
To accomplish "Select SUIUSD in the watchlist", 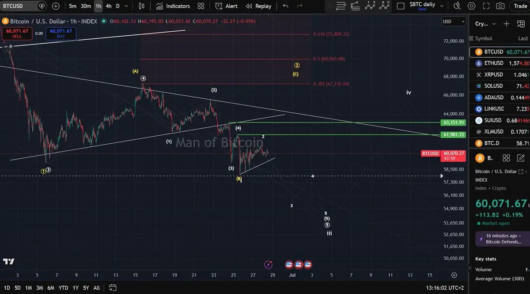I will 500,120.
